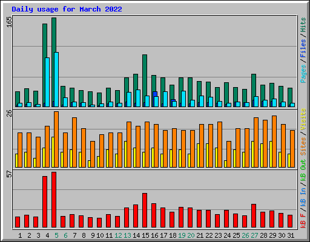This screenshot has height=242, width=310.
Task: Click the x-axis label for day 7
Action: tap(74, 235)
